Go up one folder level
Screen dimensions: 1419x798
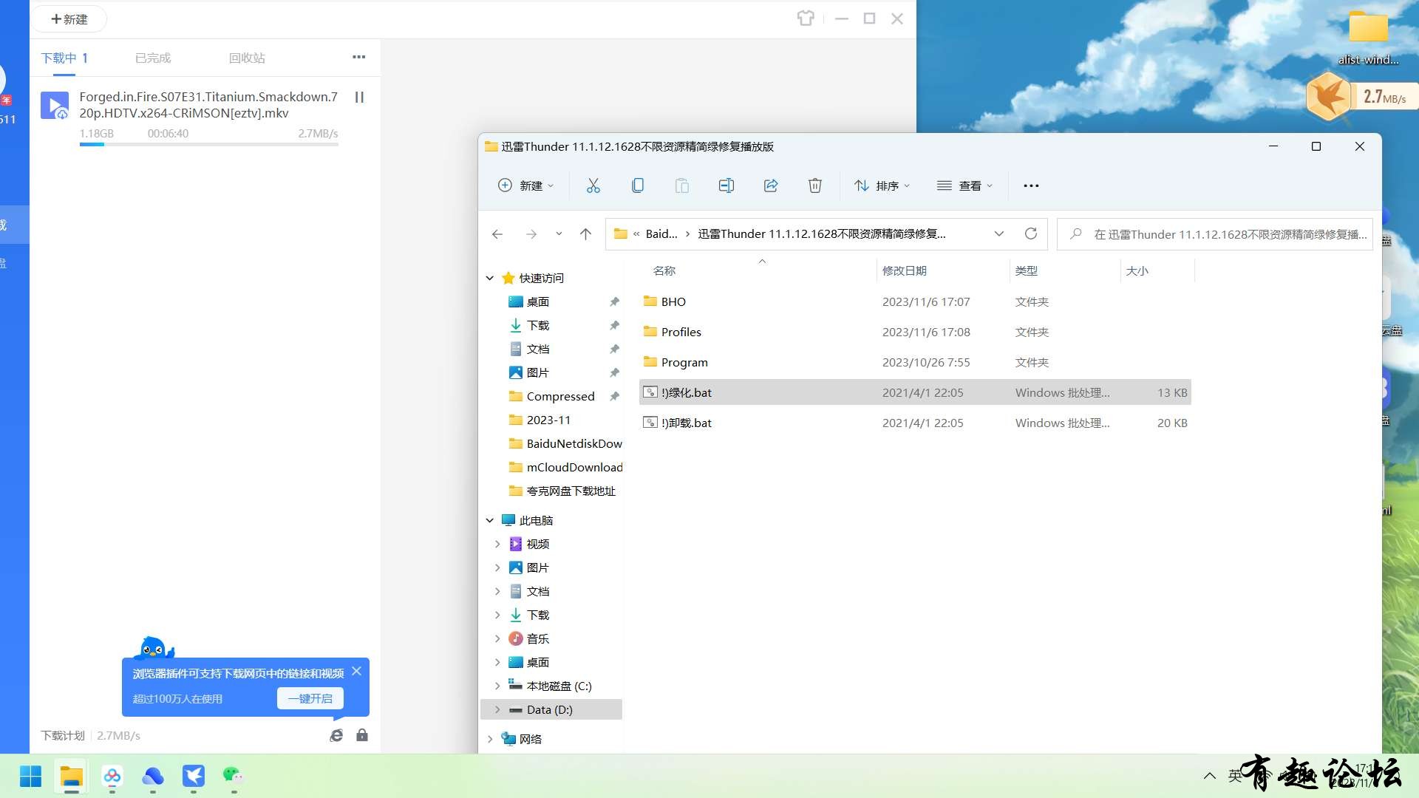click(586, 234)
